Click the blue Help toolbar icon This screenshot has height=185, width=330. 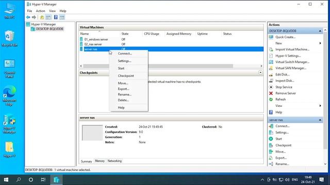56,17
